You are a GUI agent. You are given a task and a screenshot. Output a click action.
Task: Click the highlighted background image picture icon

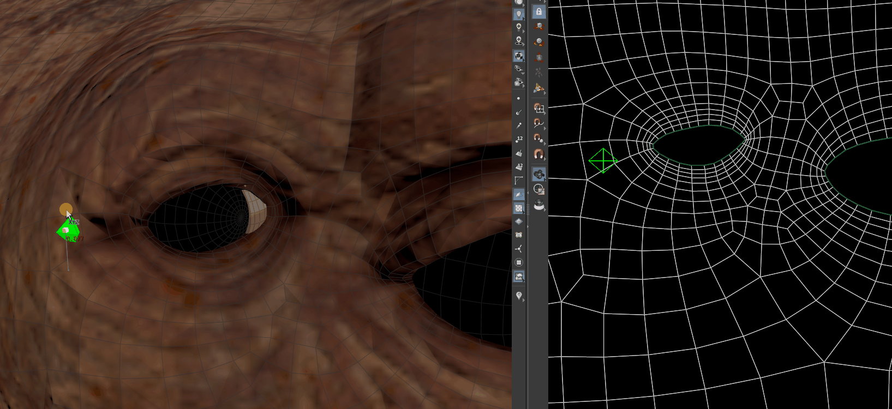click(x=519, y=276)
